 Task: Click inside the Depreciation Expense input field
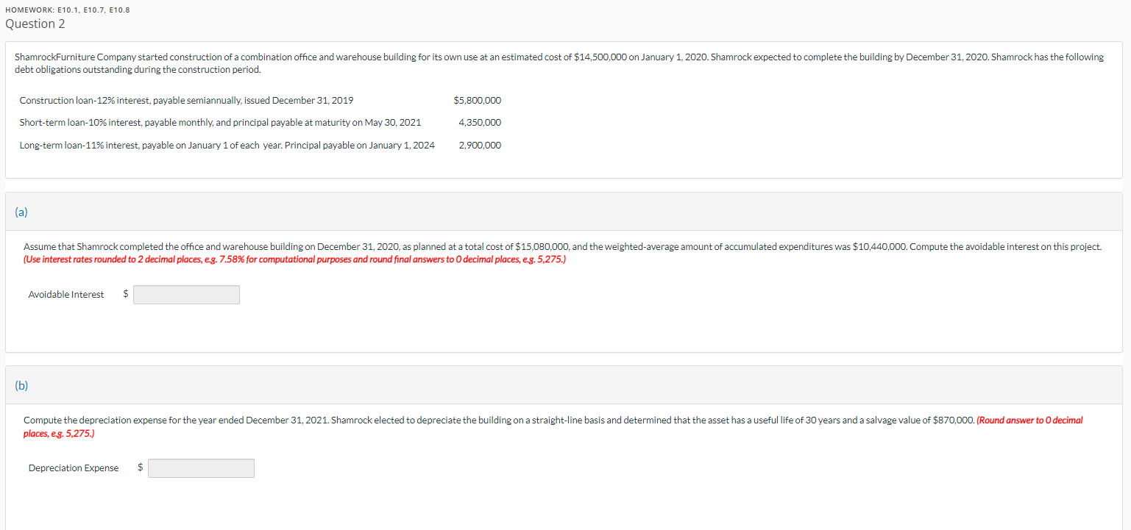[200, 468]
